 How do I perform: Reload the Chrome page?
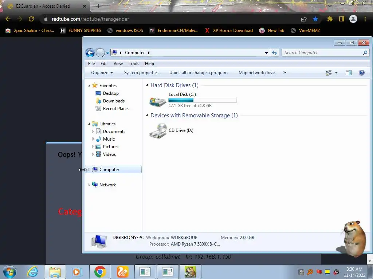coord(31,19)
